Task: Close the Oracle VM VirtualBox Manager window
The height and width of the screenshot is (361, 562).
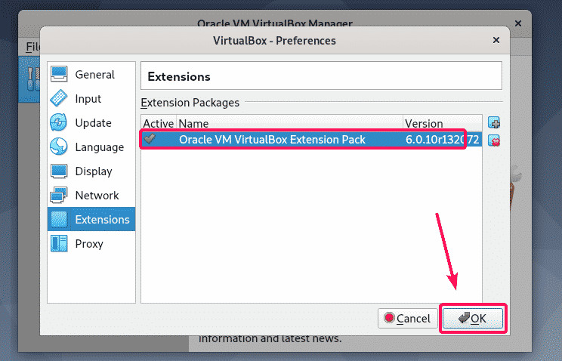Action: tap(518, 23)
